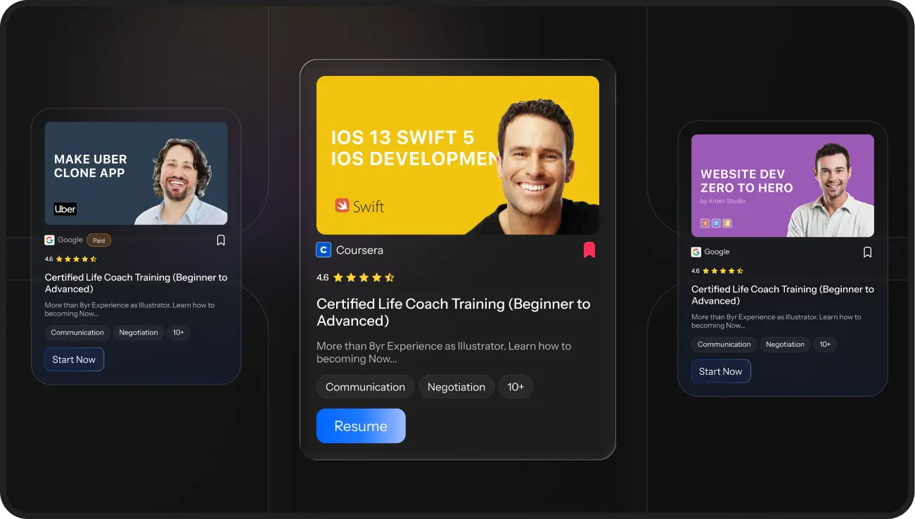Select the Communication tag on the Coursera card
This screenshot has height=519, width=915.
[365, 387]
